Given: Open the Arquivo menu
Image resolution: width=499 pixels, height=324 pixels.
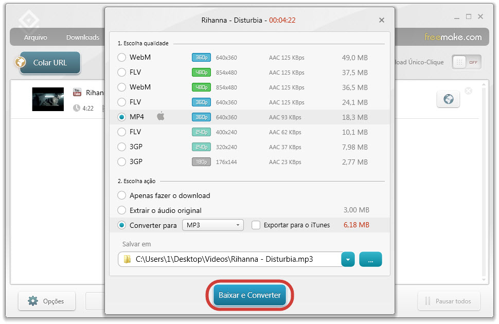Looking at the screenshot, I should 35,37.
